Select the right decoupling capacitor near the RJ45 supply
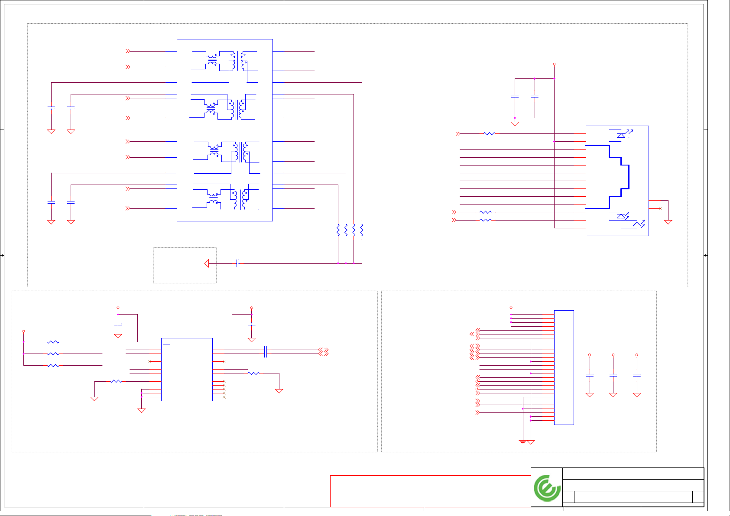 pos(535,96)
